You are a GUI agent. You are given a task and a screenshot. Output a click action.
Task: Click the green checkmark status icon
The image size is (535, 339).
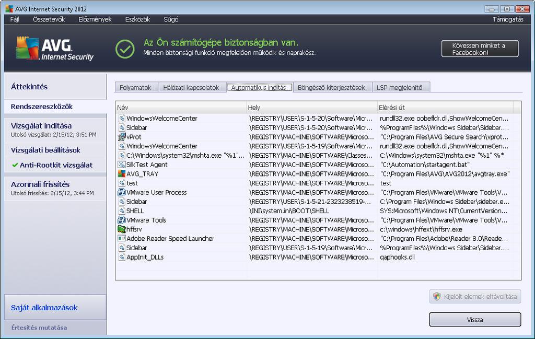click(x=125, y=49)
